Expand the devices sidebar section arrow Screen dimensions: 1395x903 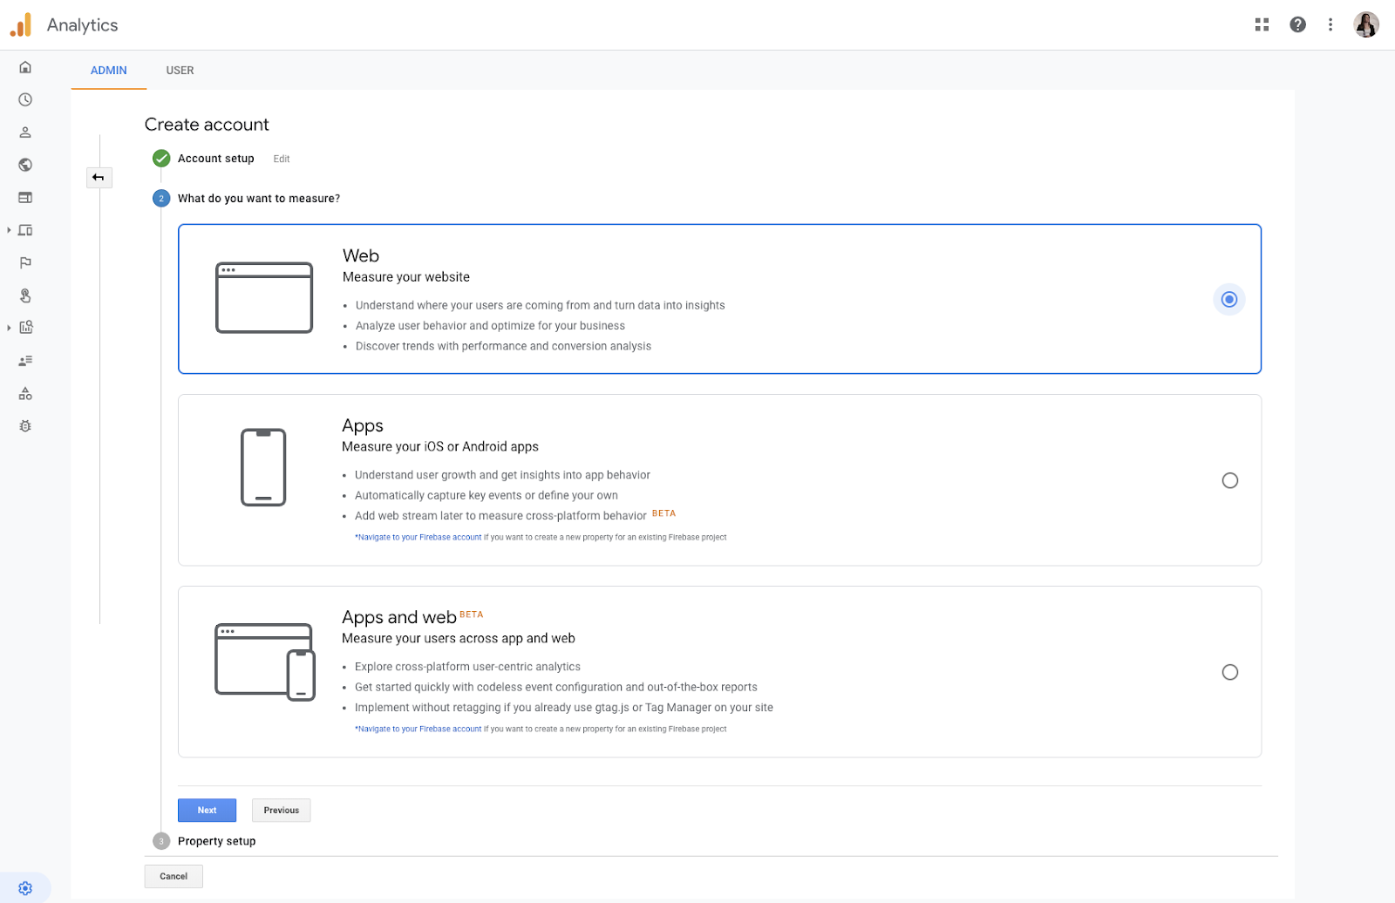(9, 230)
